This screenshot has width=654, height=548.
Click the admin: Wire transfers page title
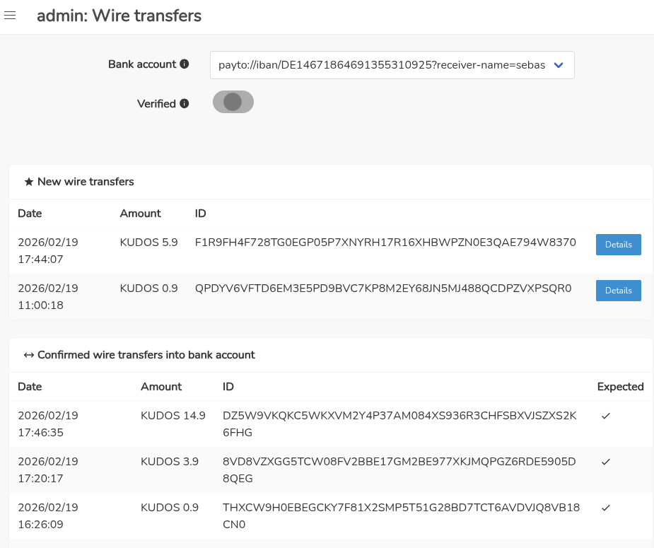(x=119, y=16)
